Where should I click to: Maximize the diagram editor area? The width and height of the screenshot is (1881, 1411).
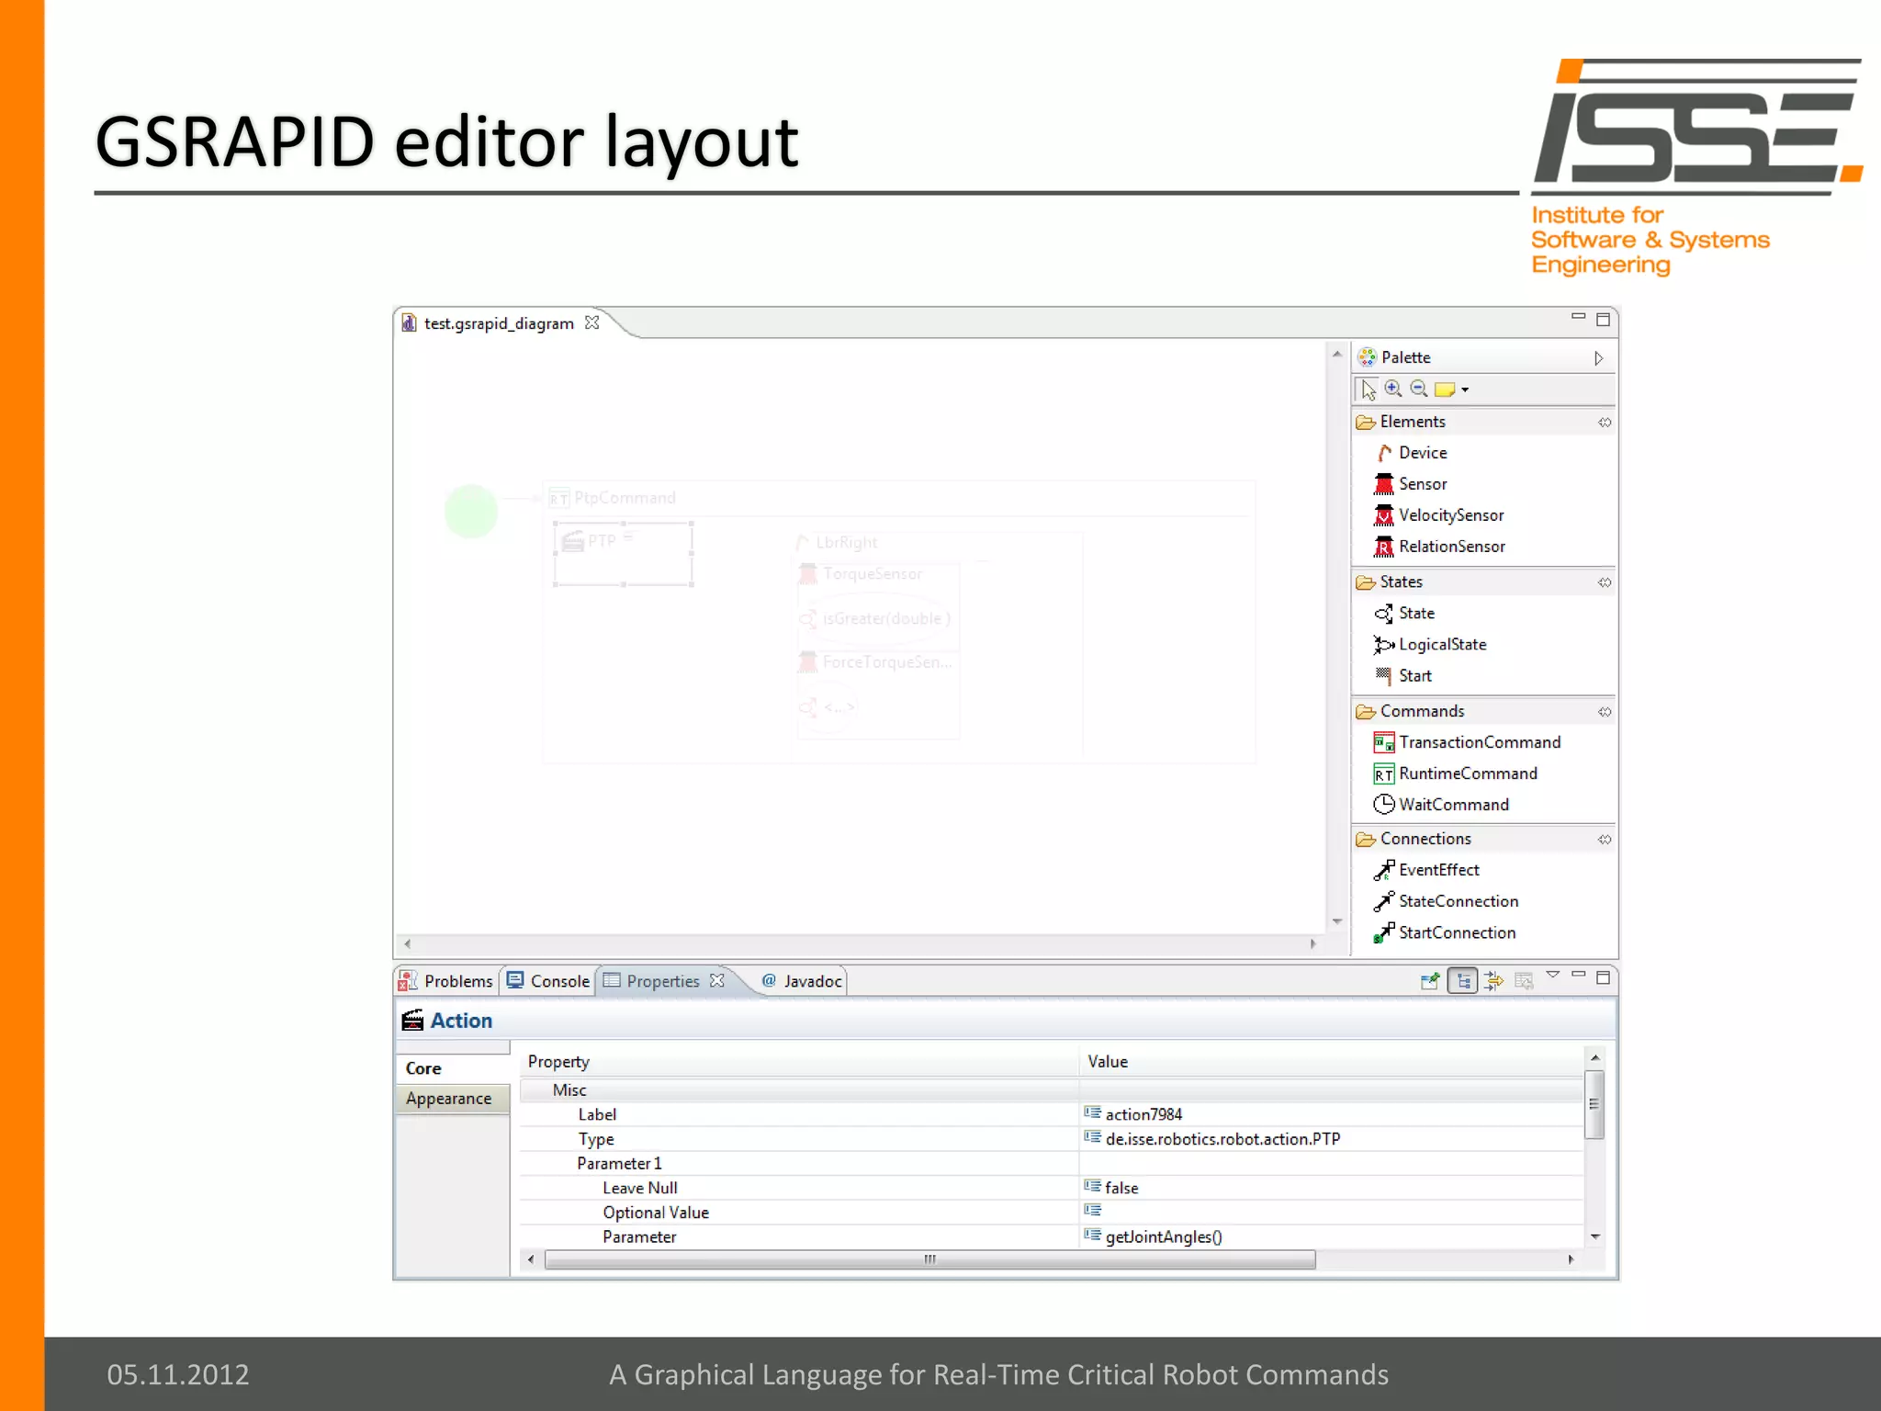(1604, 320)
